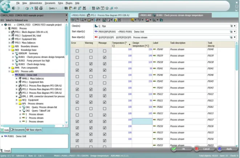
Task: Click the empty Design temperature cell for PS037
Action: point(142,121)
